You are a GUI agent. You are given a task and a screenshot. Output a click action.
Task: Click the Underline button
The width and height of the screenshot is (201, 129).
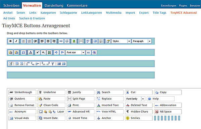click(51, 92)
